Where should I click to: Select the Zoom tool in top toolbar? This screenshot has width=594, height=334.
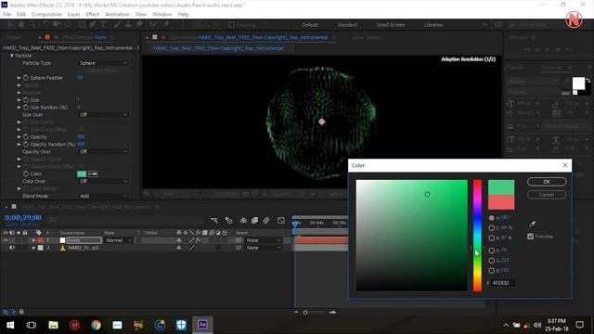pyautogui.click(x=32, y=25)
